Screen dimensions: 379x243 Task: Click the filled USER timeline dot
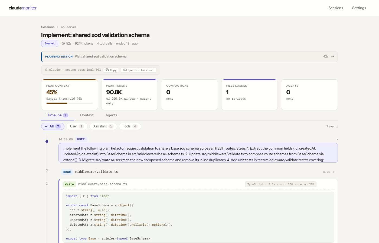(47, 141)
